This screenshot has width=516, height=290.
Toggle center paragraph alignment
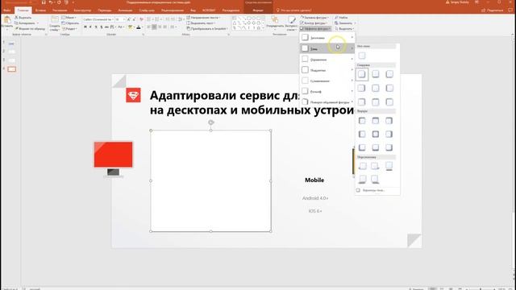pos(154,27)
